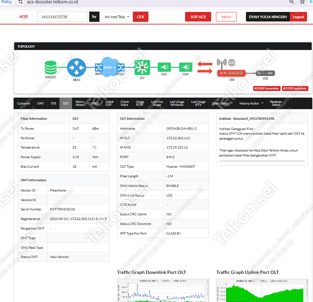Click the Indikasi - IboosterS_1911785914198 heading
Screen dimensions: 313x302
tap(247, 118)
